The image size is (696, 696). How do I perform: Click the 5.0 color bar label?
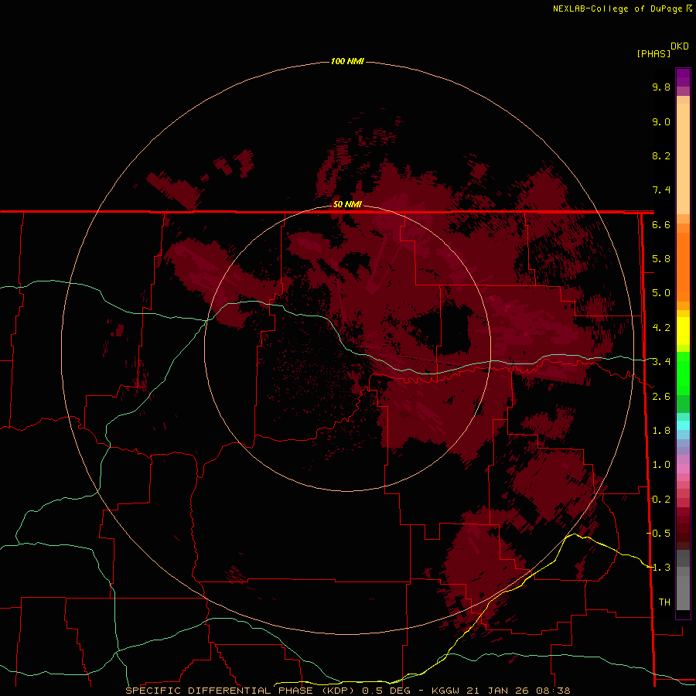coord(661,293)
